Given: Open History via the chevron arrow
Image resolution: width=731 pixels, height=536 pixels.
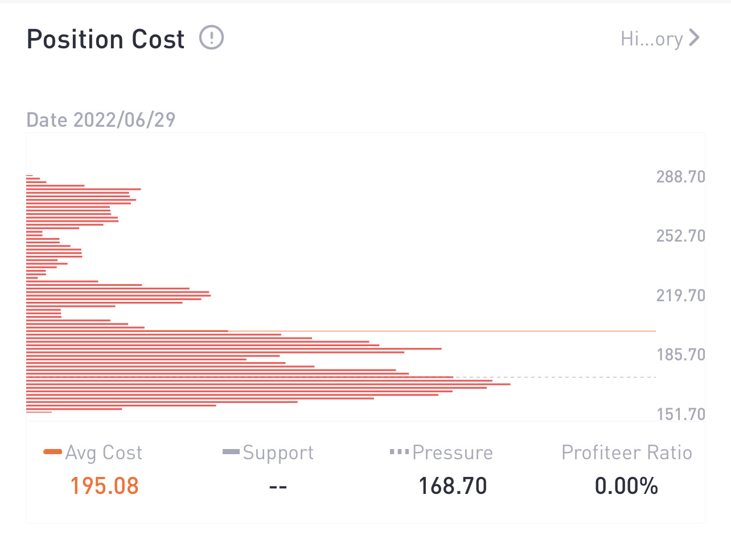Looking at the screenshot, I should [x=694, y=38].
